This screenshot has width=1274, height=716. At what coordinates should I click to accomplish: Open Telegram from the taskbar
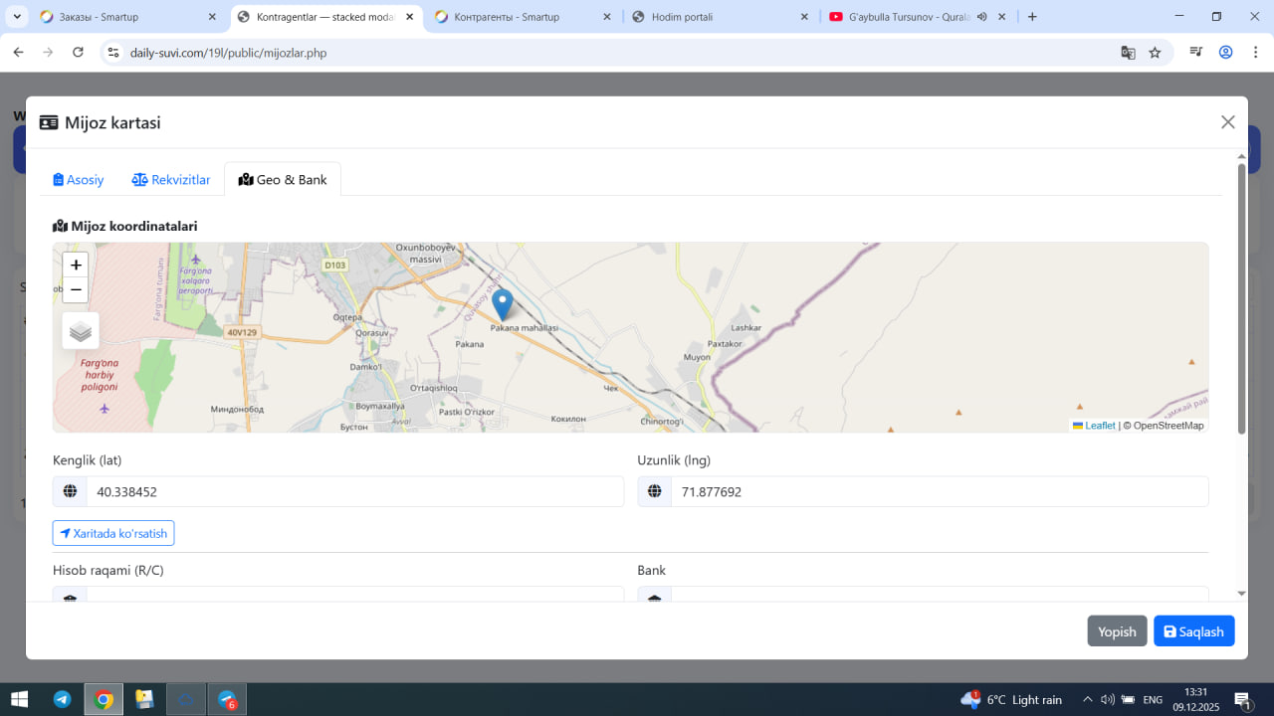click(x=62, y=700)
